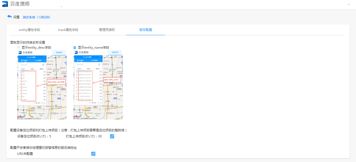Switch to the entity属性字段 tab
The height and width of the screenshot is (162, 356).
(x=30, y=30)
